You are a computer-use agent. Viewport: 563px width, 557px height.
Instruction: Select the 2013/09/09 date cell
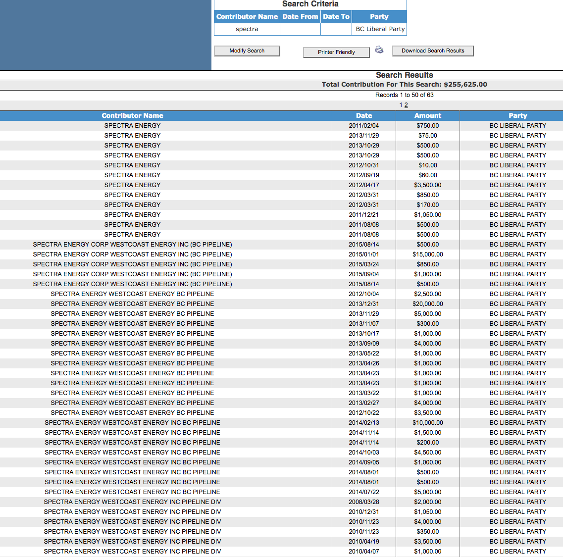click(x=364, y=343)
